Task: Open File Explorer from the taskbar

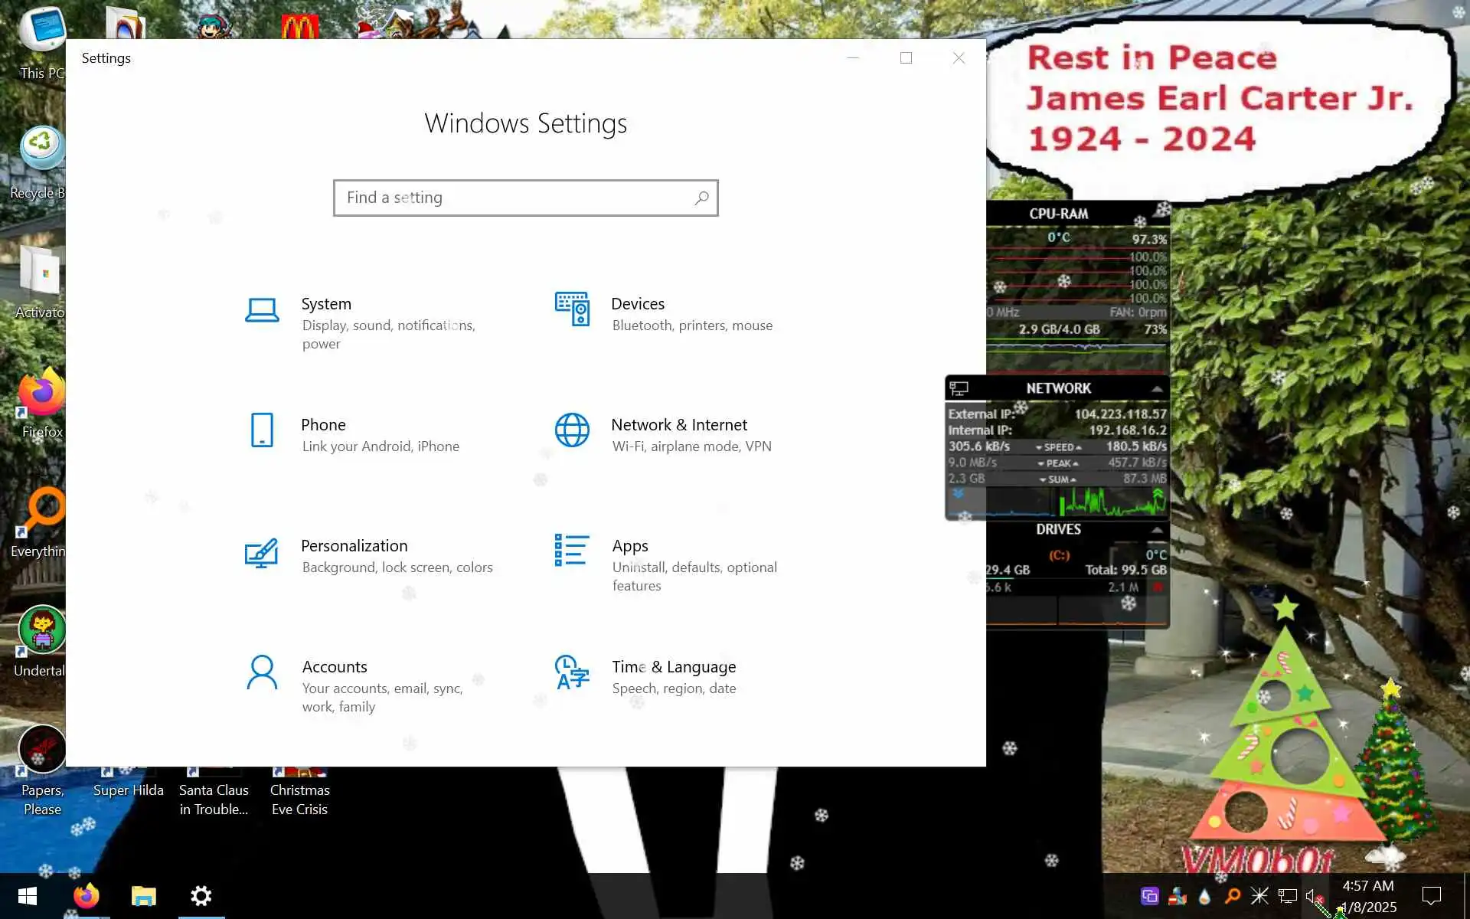Action: tap(143, 896)
